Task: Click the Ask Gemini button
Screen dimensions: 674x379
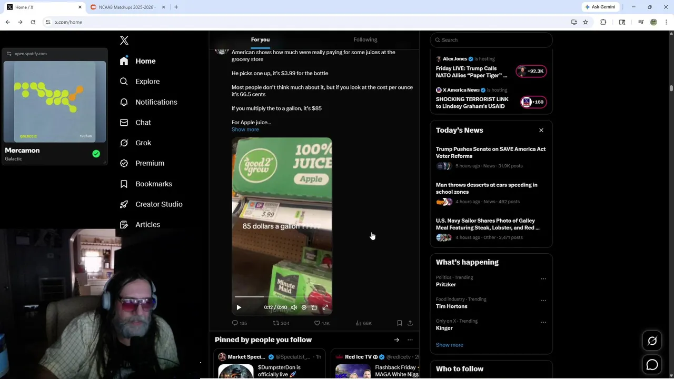Action: pyautogui.click(x=600, y=7)
